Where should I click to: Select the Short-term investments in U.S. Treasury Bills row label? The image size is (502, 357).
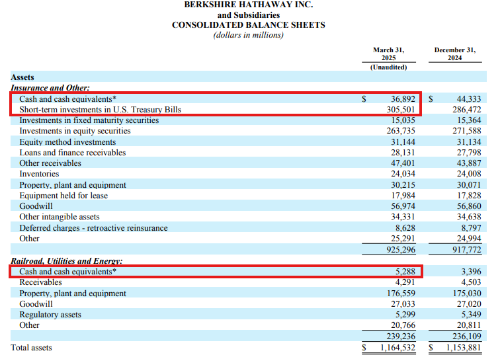pyautogui.click(x=100, y=110)
